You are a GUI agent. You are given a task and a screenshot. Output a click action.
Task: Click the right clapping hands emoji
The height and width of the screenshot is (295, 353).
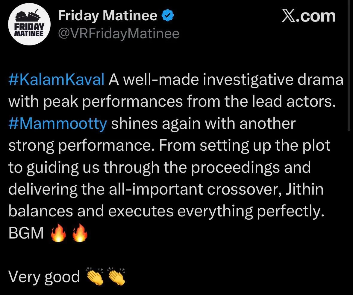116,276
